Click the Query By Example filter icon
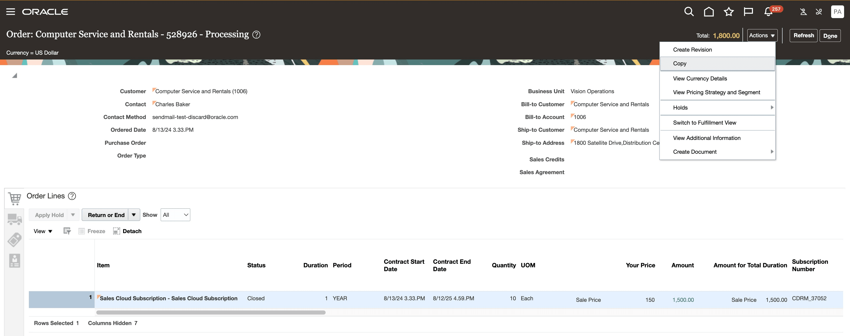 [67, 231]
